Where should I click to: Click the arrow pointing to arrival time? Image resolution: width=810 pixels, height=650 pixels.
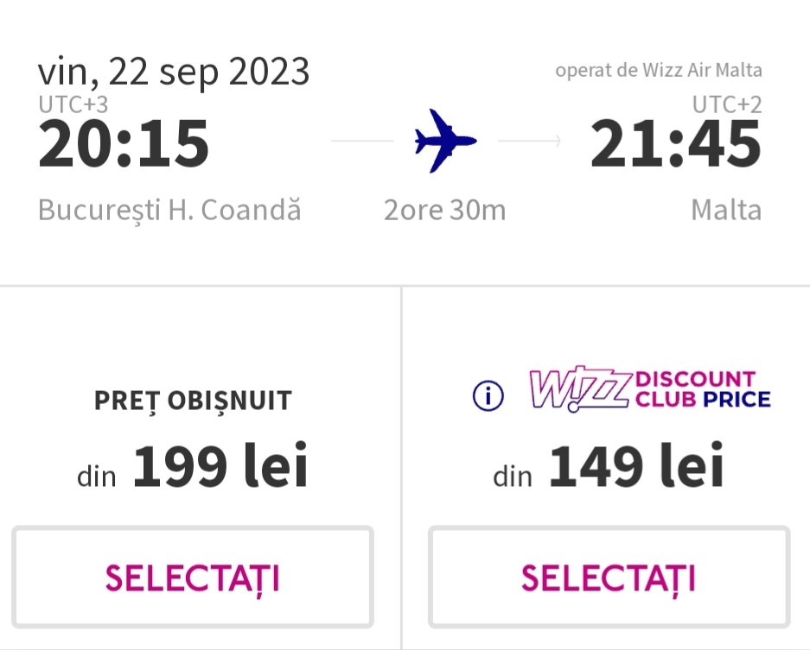coord(531,141)
